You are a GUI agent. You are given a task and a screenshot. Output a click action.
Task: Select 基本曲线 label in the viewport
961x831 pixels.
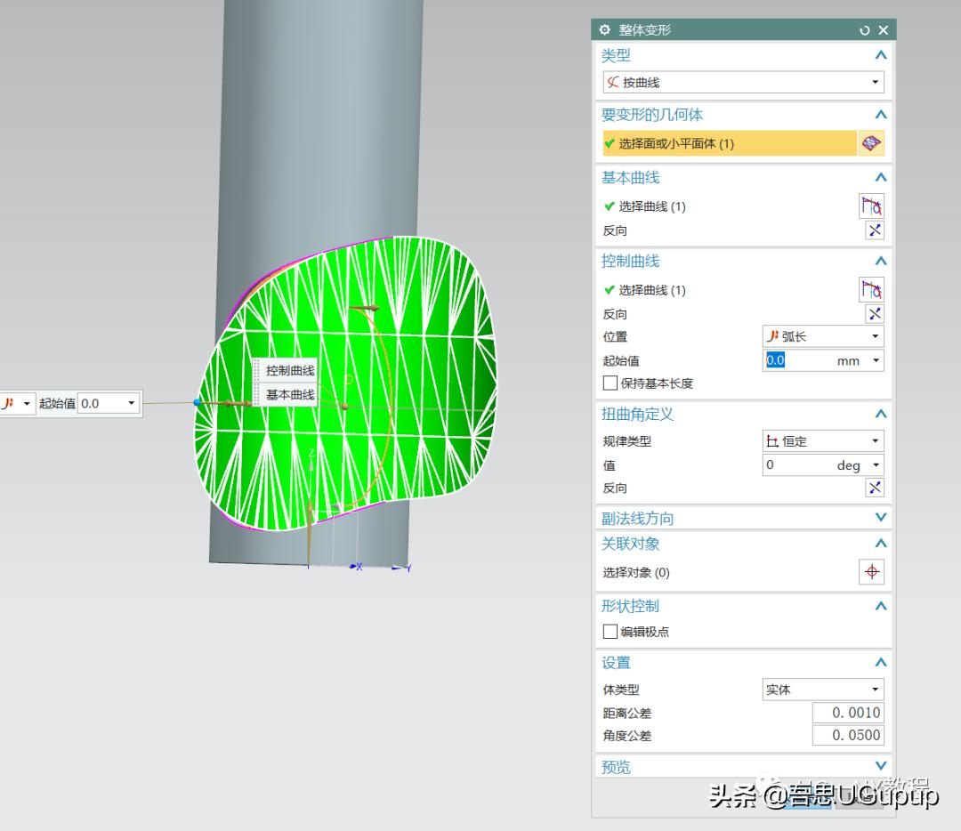point(290,395)
